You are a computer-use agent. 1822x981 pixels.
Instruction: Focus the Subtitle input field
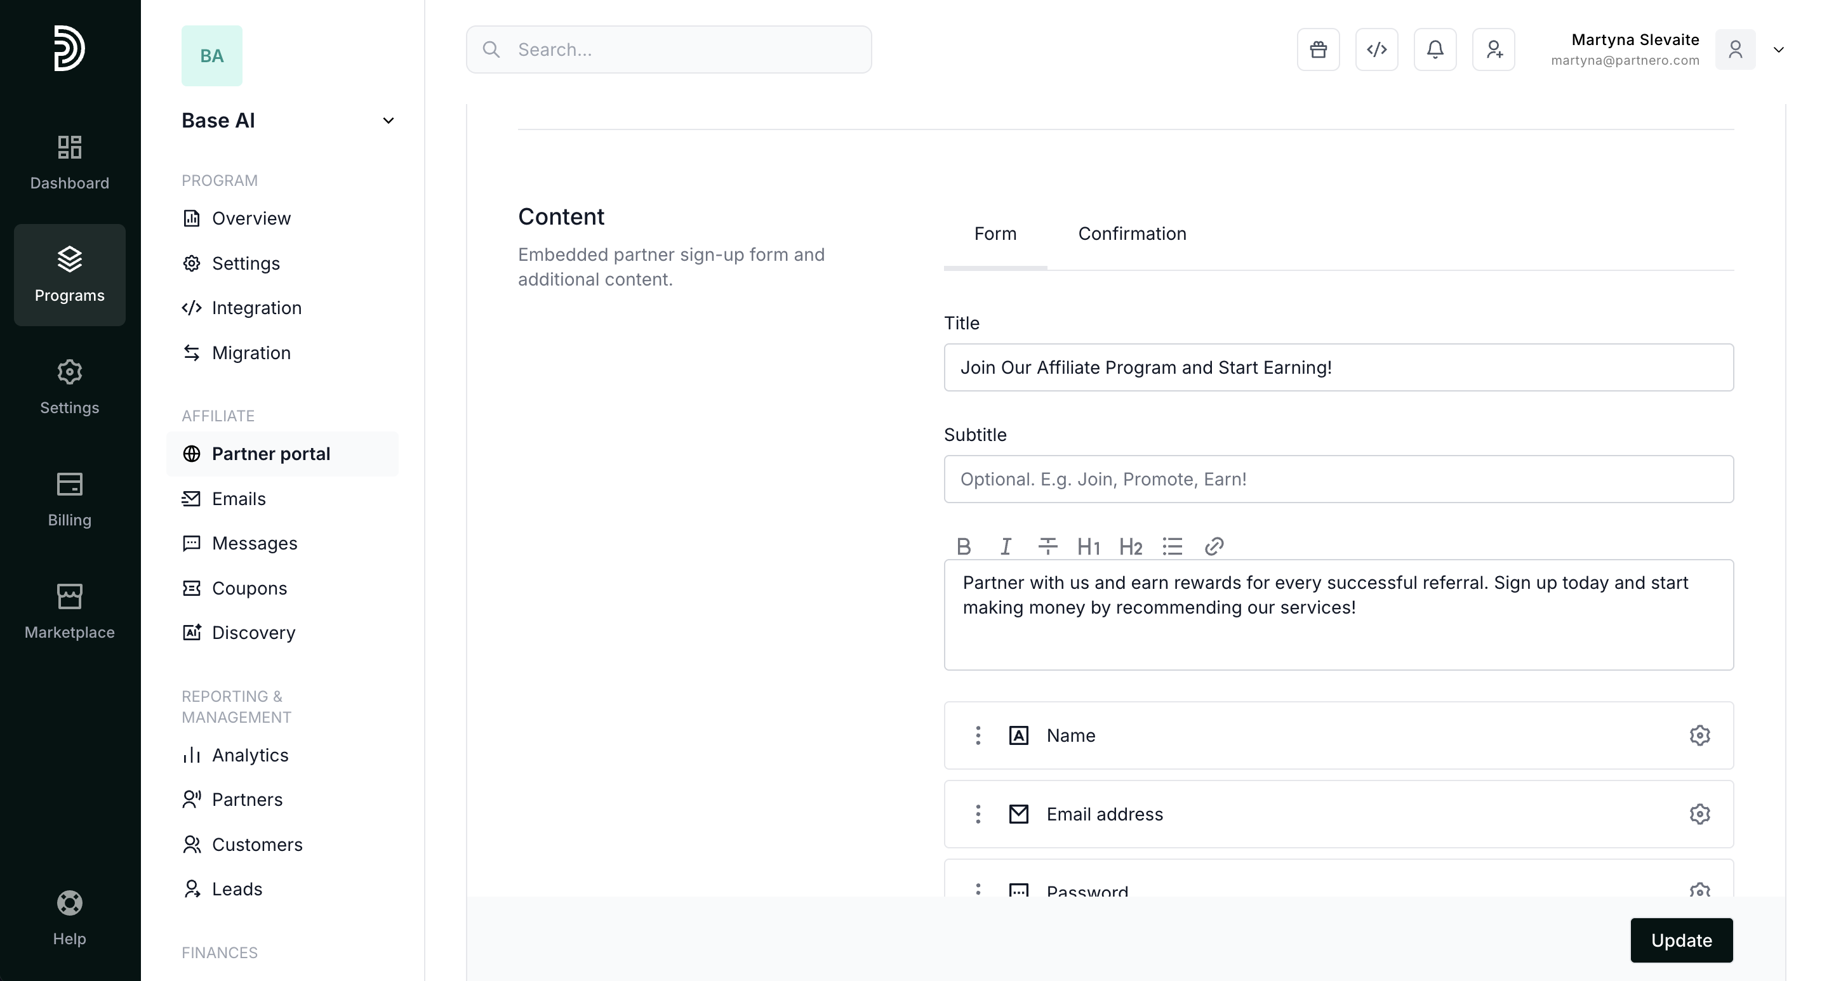pyautogui.click(x=1338, y=479)
